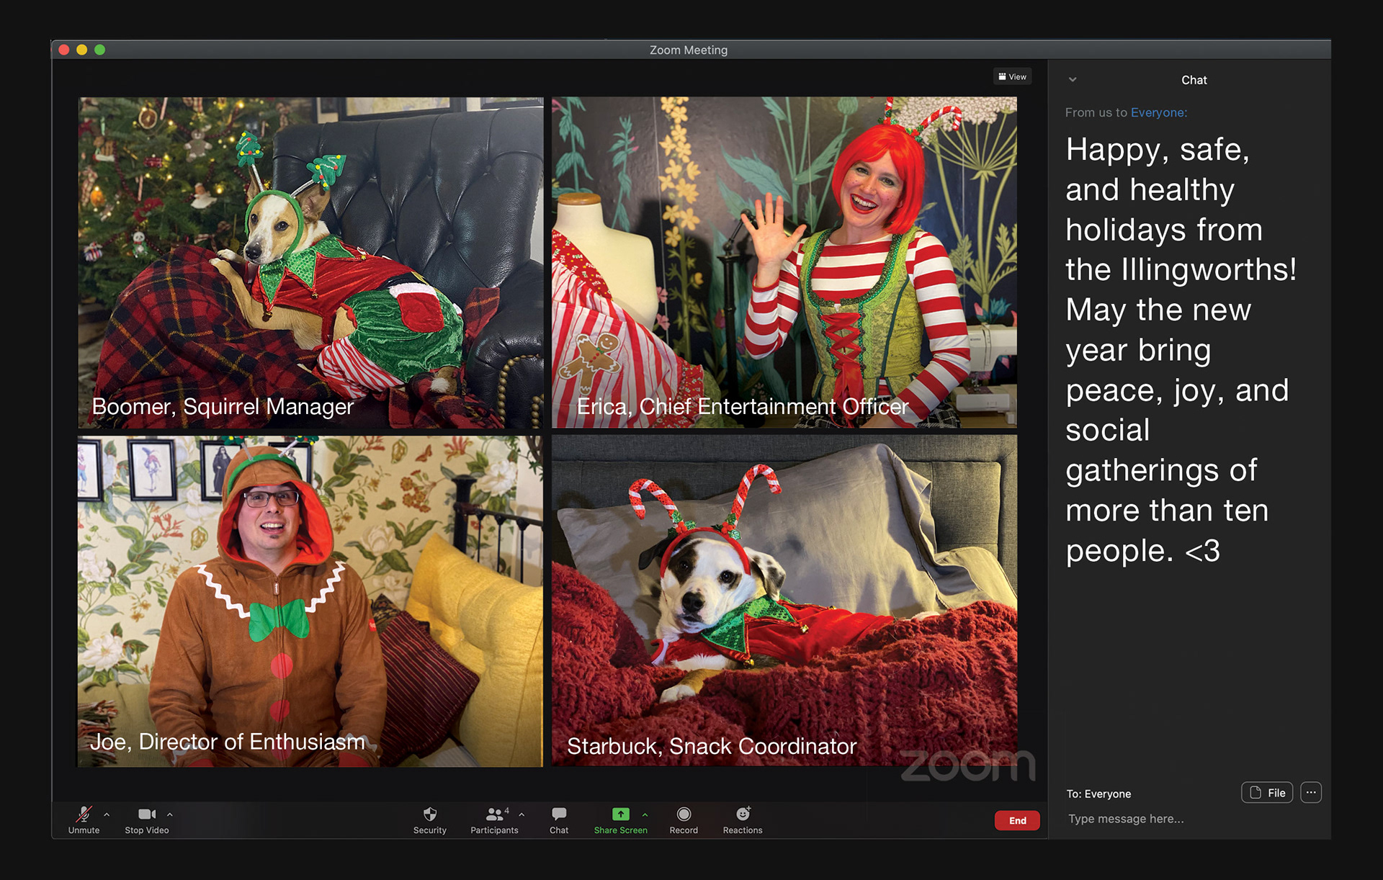Stop Video camera toggle
This screenshot has height=880, width=1383.
[147, 815]
